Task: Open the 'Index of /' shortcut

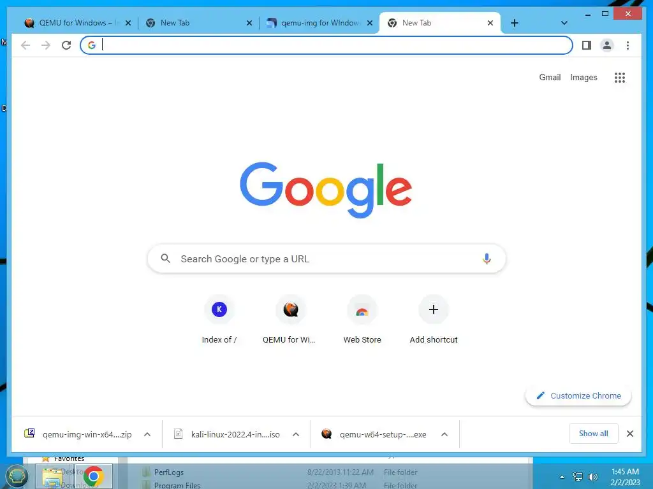Action: pos(219,320)
